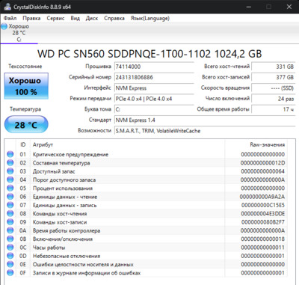Click the status circle for Единицы данных - запись
Image resolution: width=299 pixels, height=285 pixels.
click(10, 205)
